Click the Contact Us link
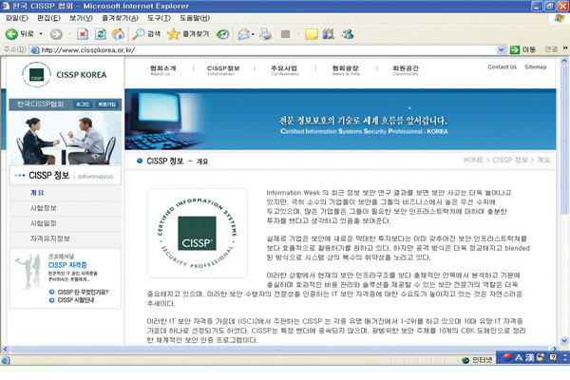 (x=502, y=66)
